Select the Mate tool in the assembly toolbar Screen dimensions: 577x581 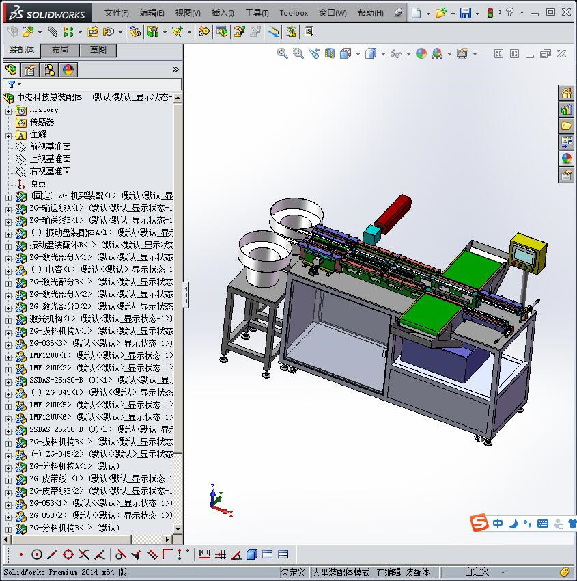click(52, 31)
